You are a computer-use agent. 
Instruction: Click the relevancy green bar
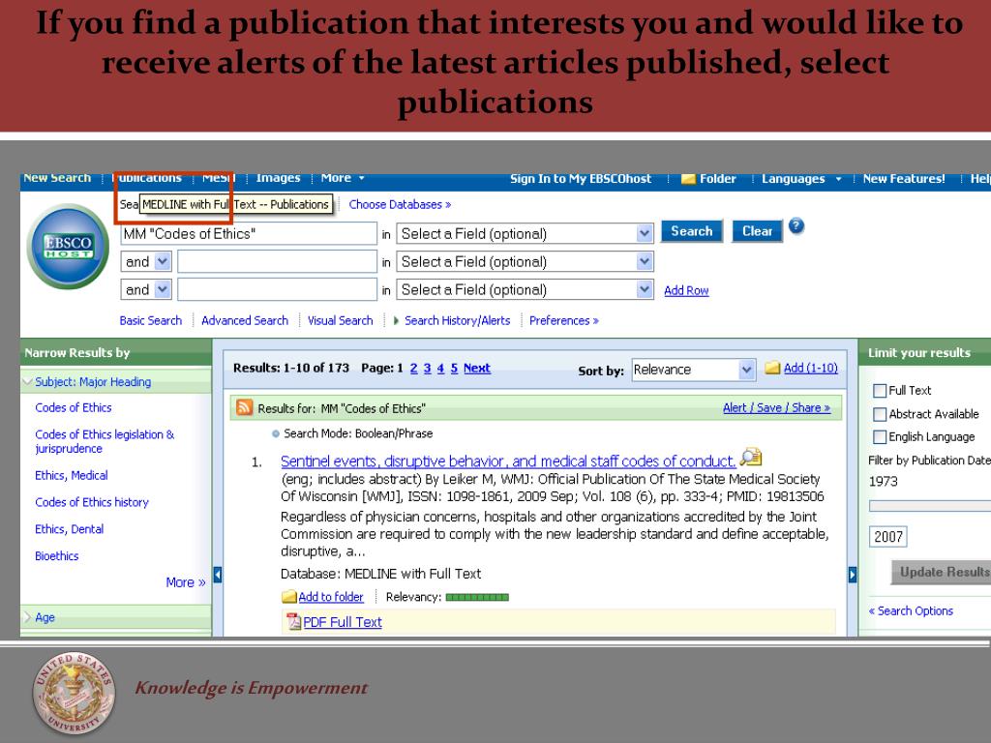(477, 597)
